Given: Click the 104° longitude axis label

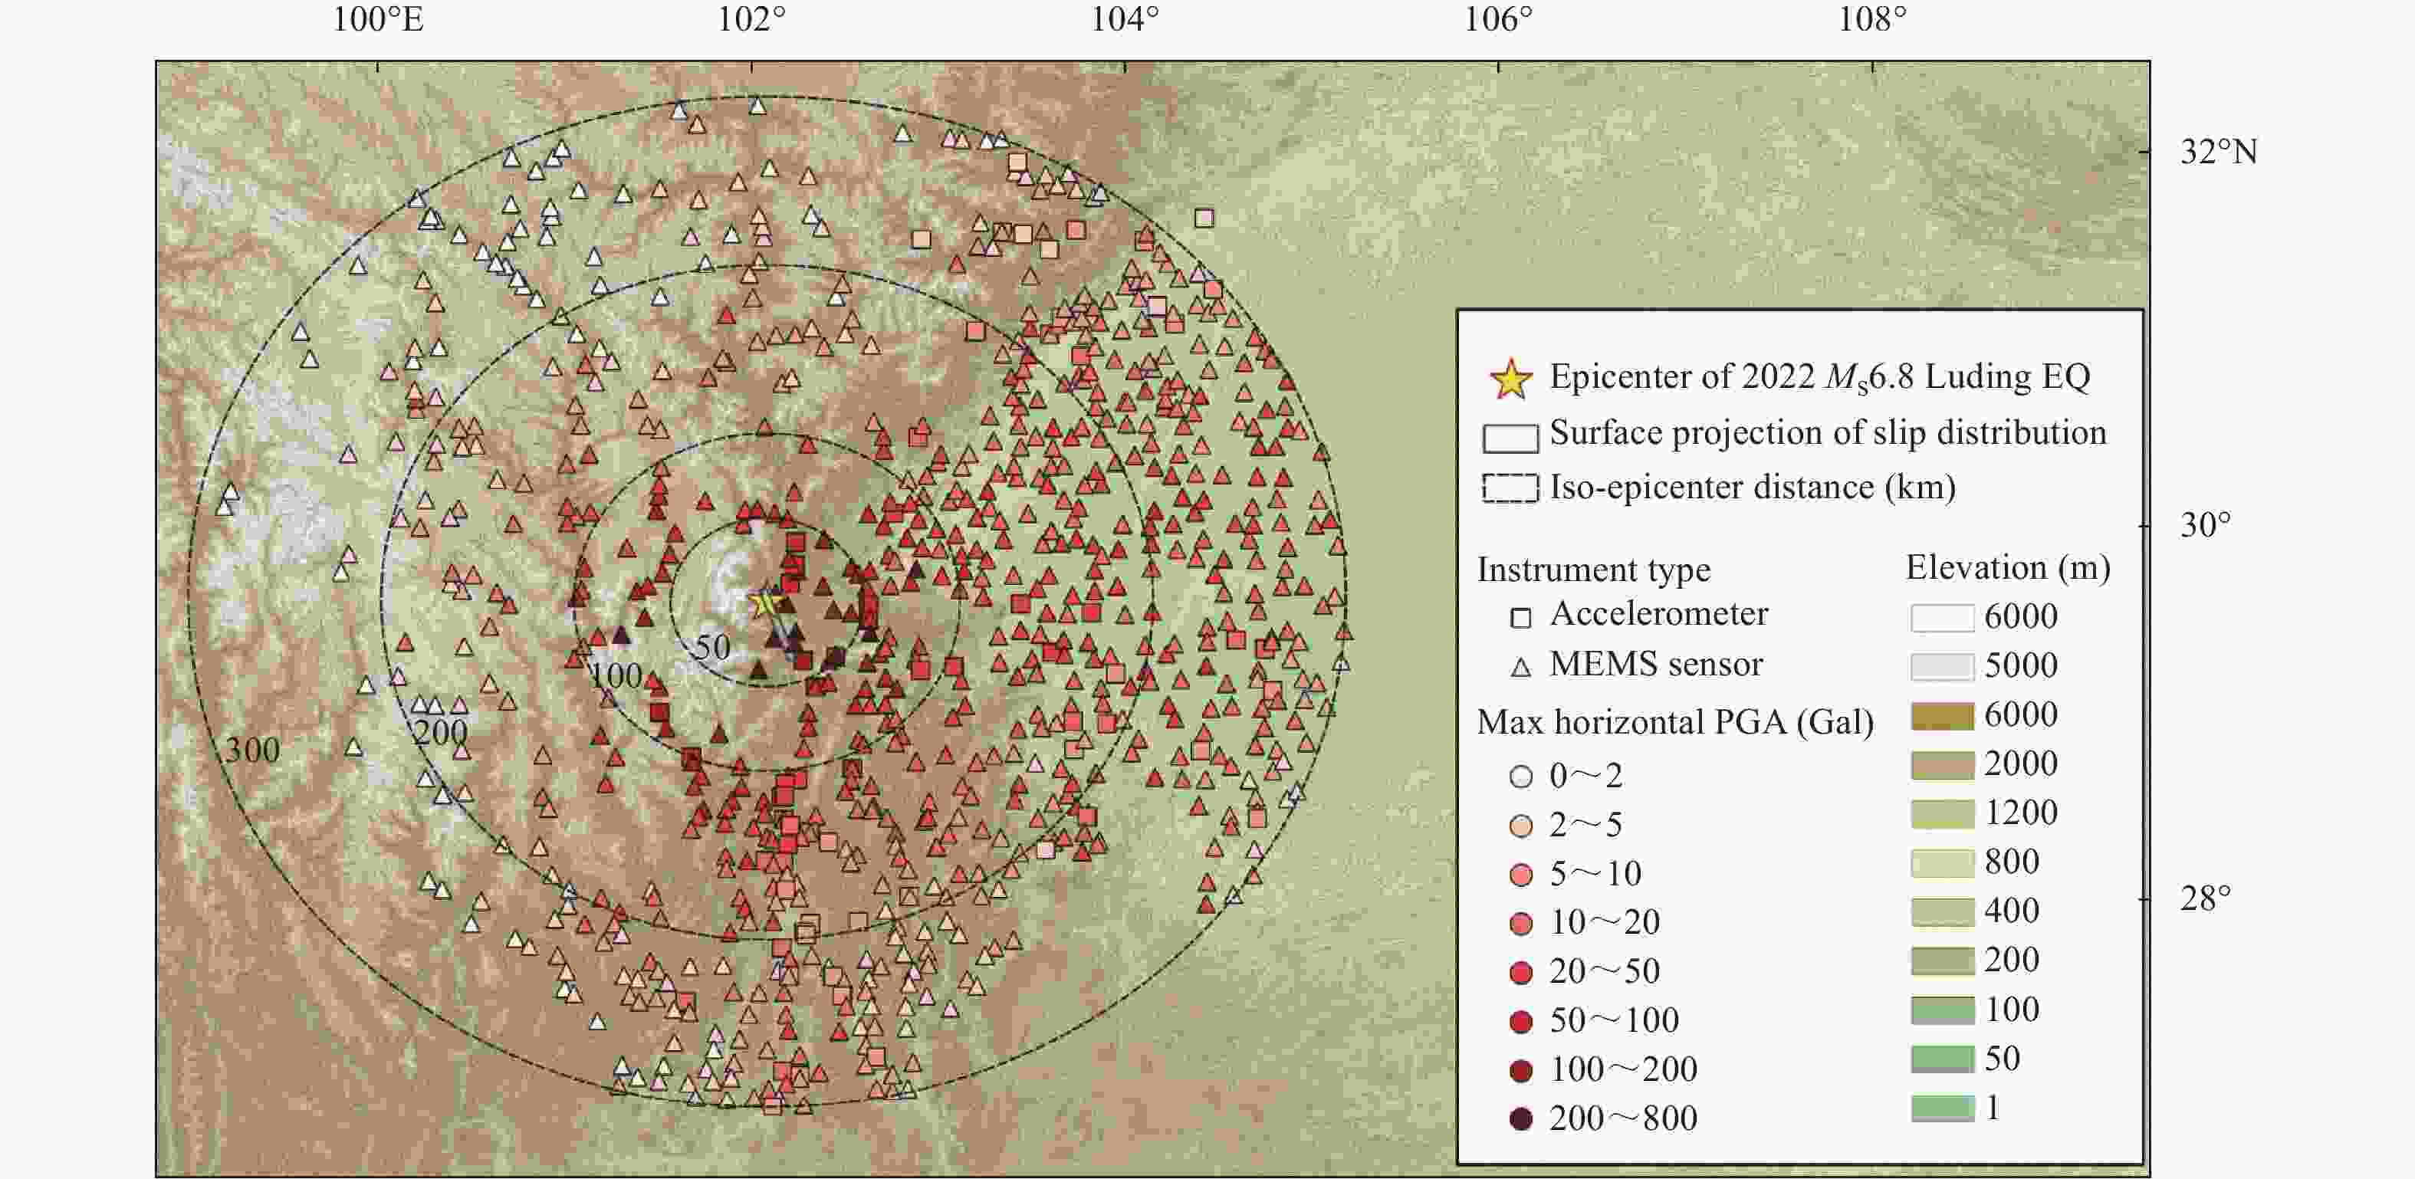Looking at the screenshot, I should pyautogui.click(x=1125, y=17).
